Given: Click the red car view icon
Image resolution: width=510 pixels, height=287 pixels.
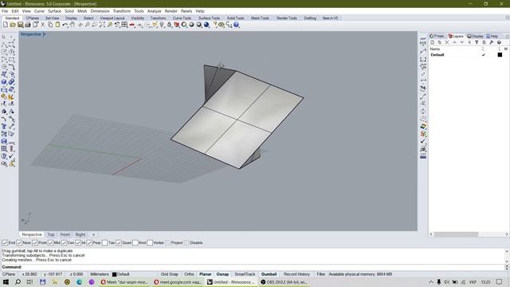Looking at the screenshot, I should tap(132, 25).
